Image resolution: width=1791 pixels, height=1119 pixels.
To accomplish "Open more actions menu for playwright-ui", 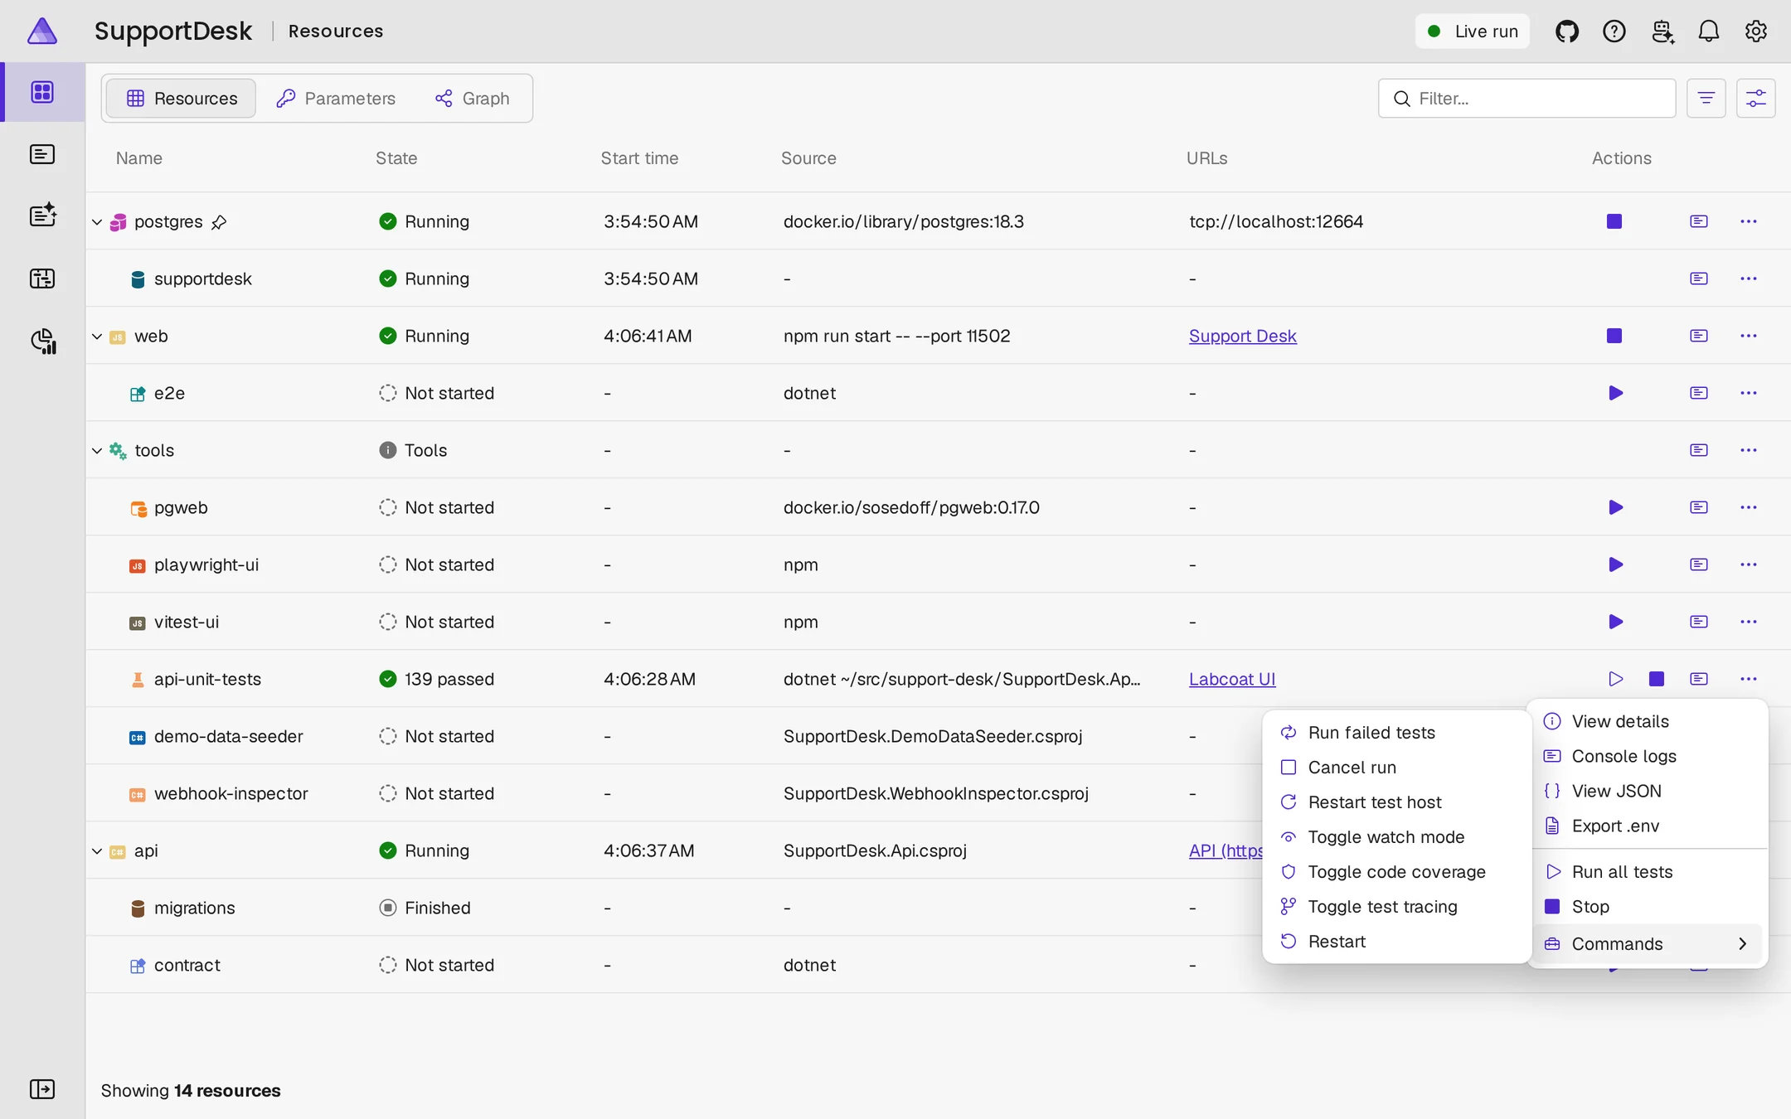I will click(x=1749, y=564).
